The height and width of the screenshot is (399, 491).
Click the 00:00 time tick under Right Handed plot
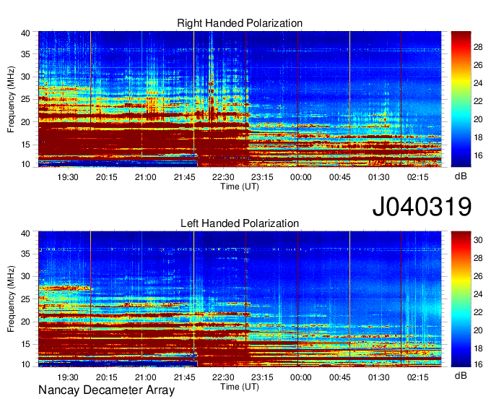click(x=301, y=177)
